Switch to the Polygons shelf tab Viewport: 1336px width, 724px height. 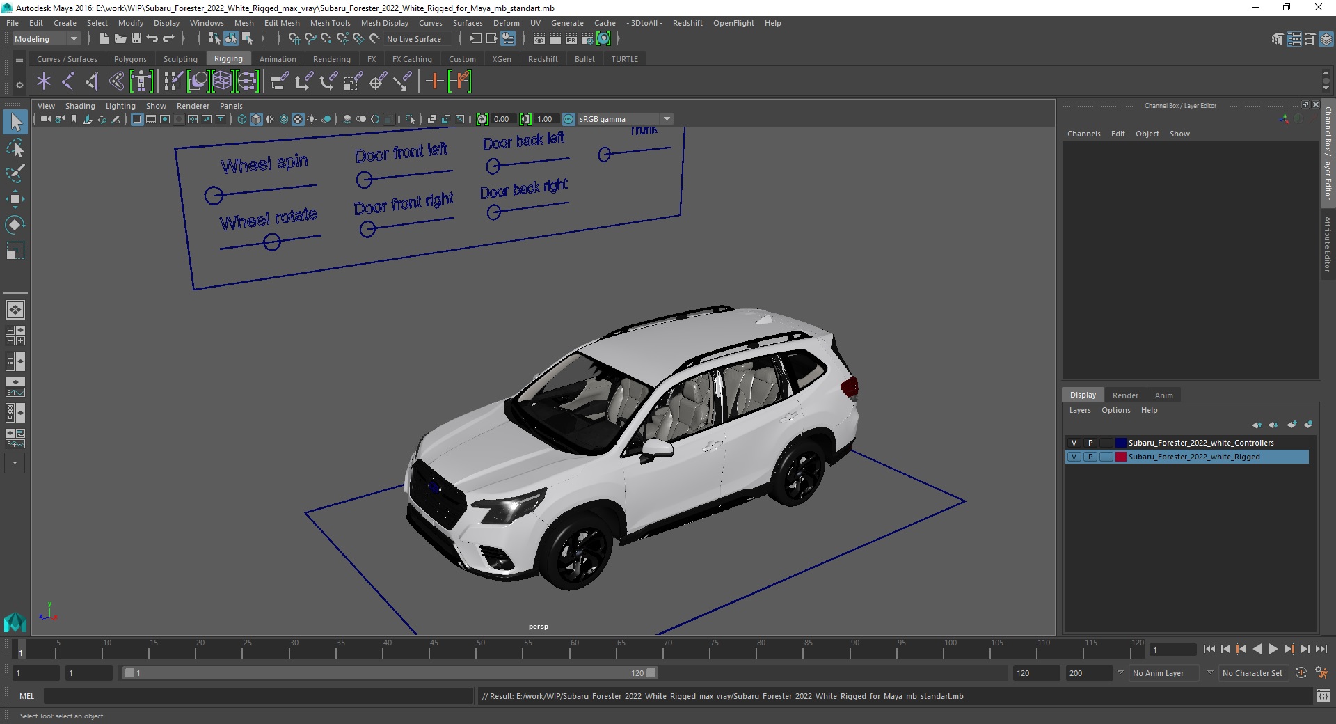[130, 59]
